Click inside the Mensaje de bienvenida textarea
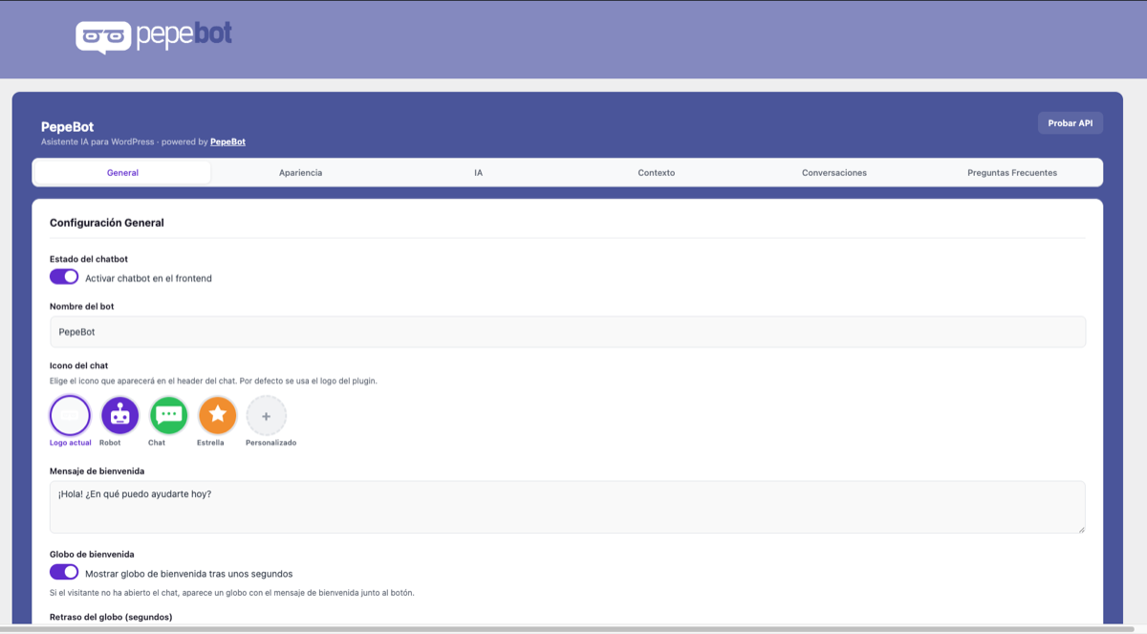 coord(568,507)
